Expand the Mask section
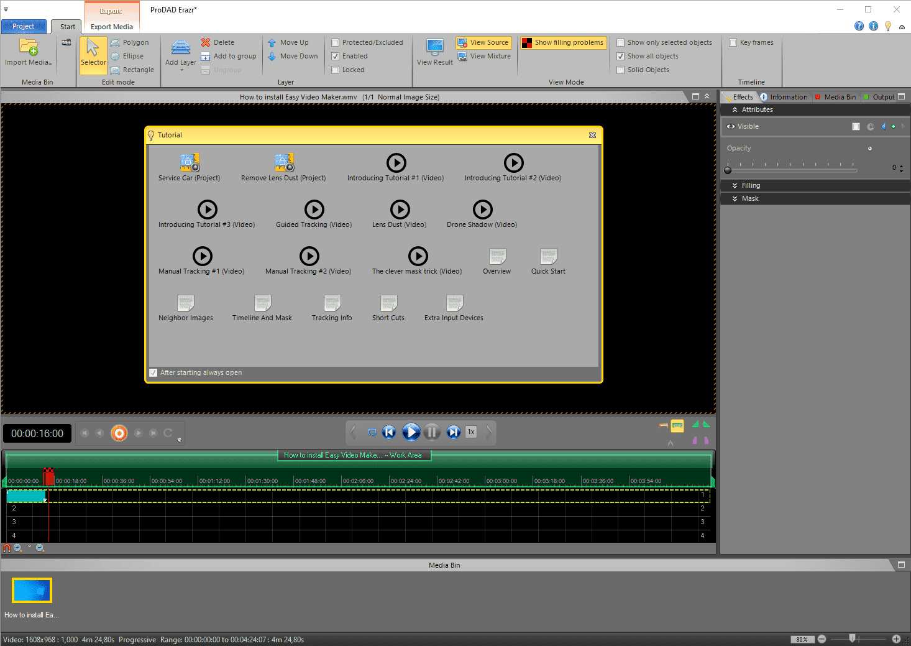 [735, 198]
